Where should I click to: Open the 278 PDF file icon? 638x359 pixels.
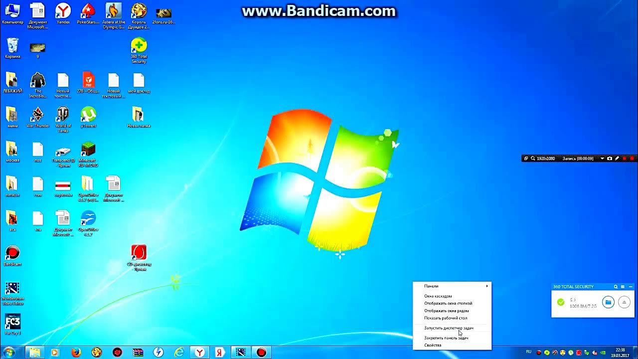pyautogui.click(x=88, y=83)
